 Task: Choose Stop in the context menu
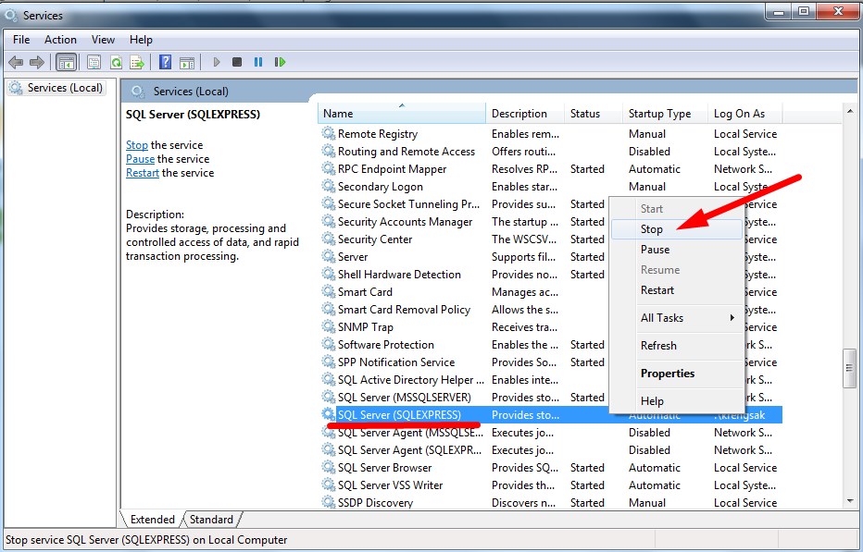click(677, 229)
